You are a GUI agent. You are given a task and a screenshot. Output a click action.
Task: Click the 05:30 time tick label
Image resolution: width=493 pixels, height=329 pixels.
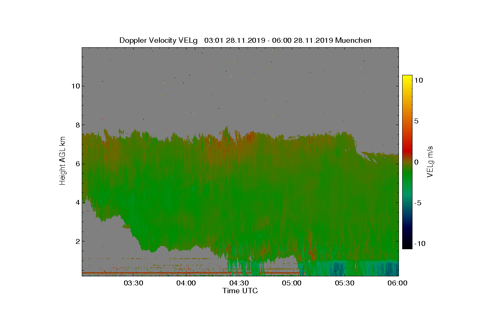tap(345, 283)
